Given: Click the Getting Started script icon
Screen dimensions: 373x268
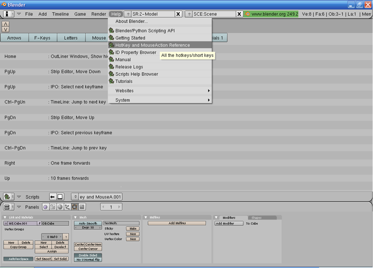Looking at the screenshot, I should [111, 38].
